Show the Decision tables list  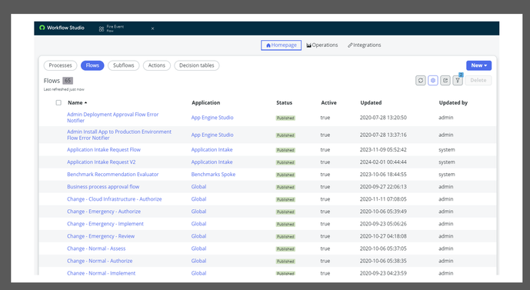coord(197,65)
